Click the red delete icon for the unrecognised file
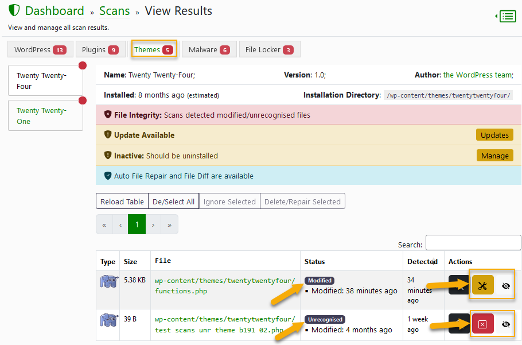The height and width of the screenshot is (345, 522). pyautogui.click(x=482, y=324)
